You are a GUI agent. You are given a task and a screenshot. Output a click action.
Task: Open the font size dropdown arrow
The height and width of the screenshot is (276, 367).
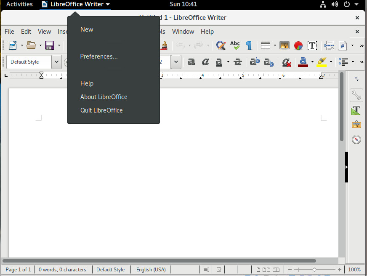point(176,62)
